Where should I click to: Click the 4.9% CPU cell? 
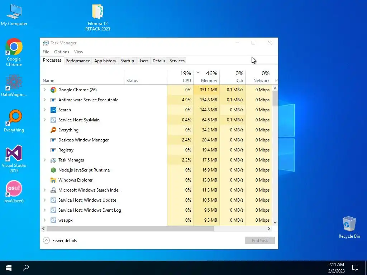point(180,100)
